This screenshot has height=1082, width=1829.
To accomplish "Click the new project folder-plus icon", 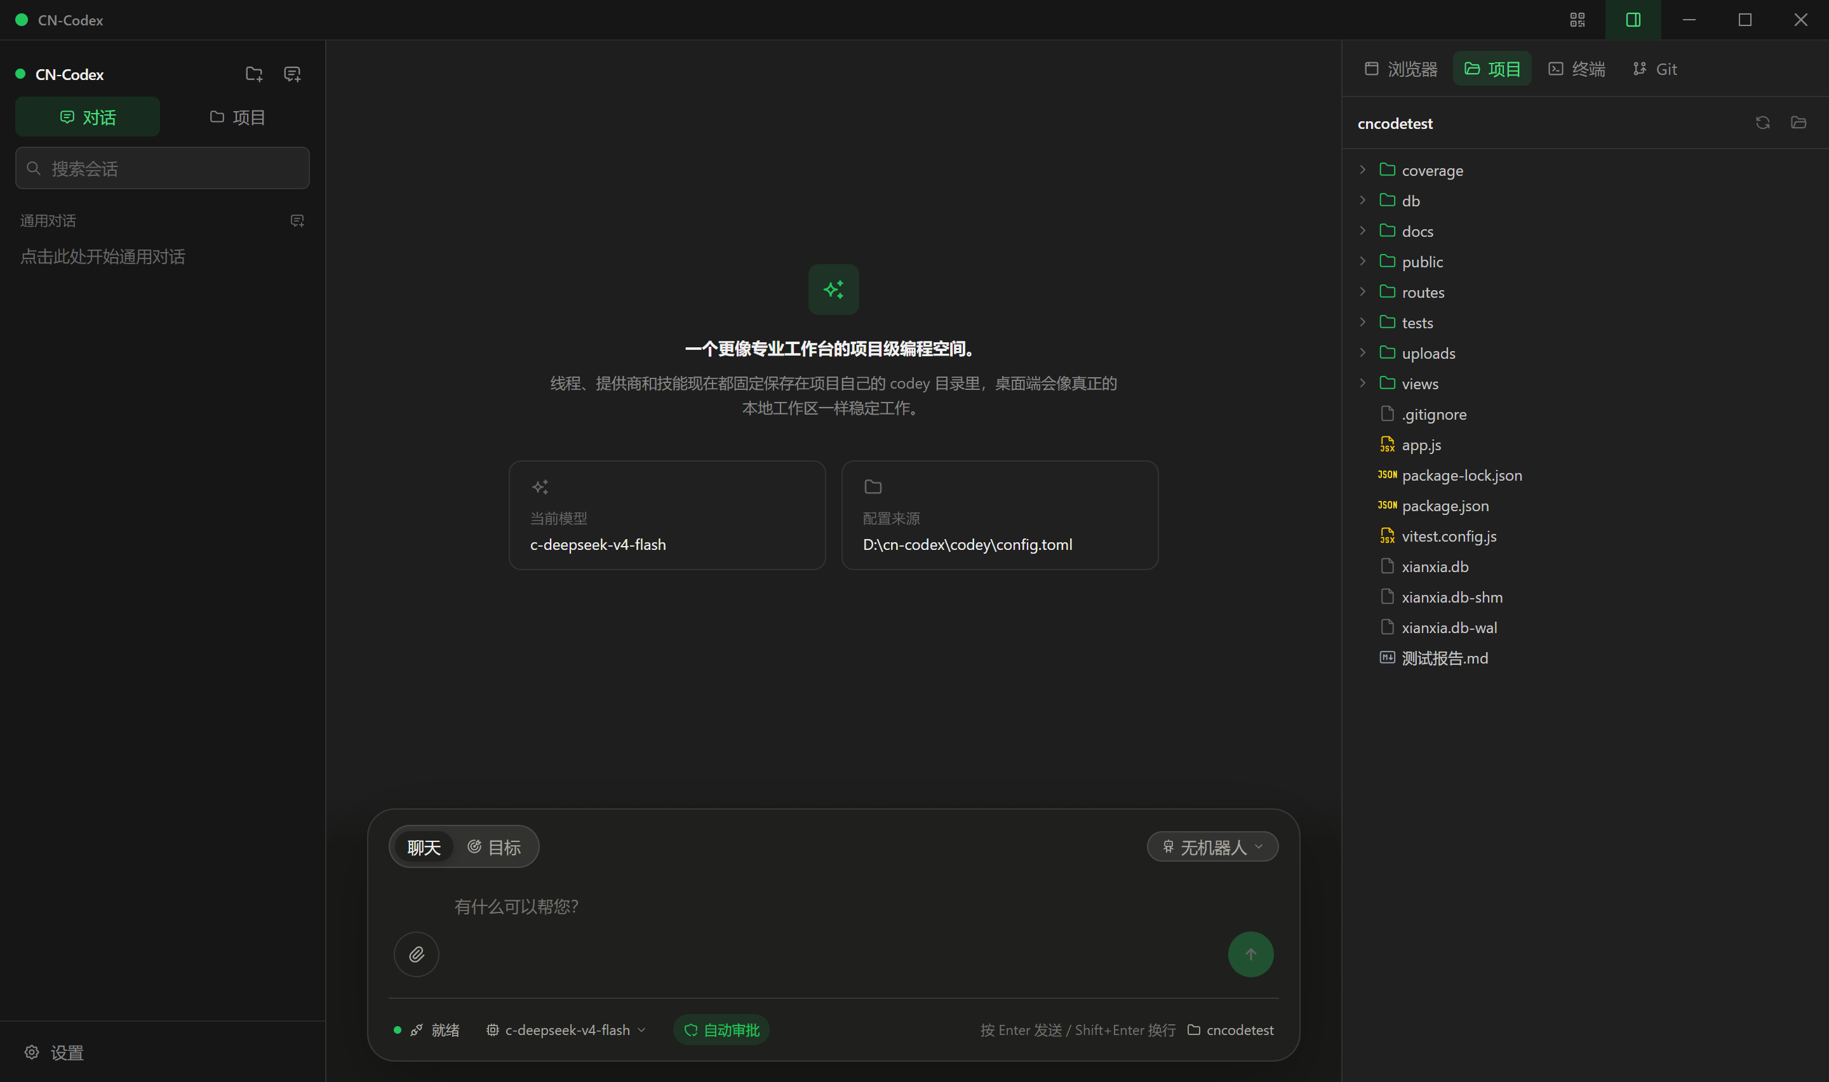I will click(253, 74).
